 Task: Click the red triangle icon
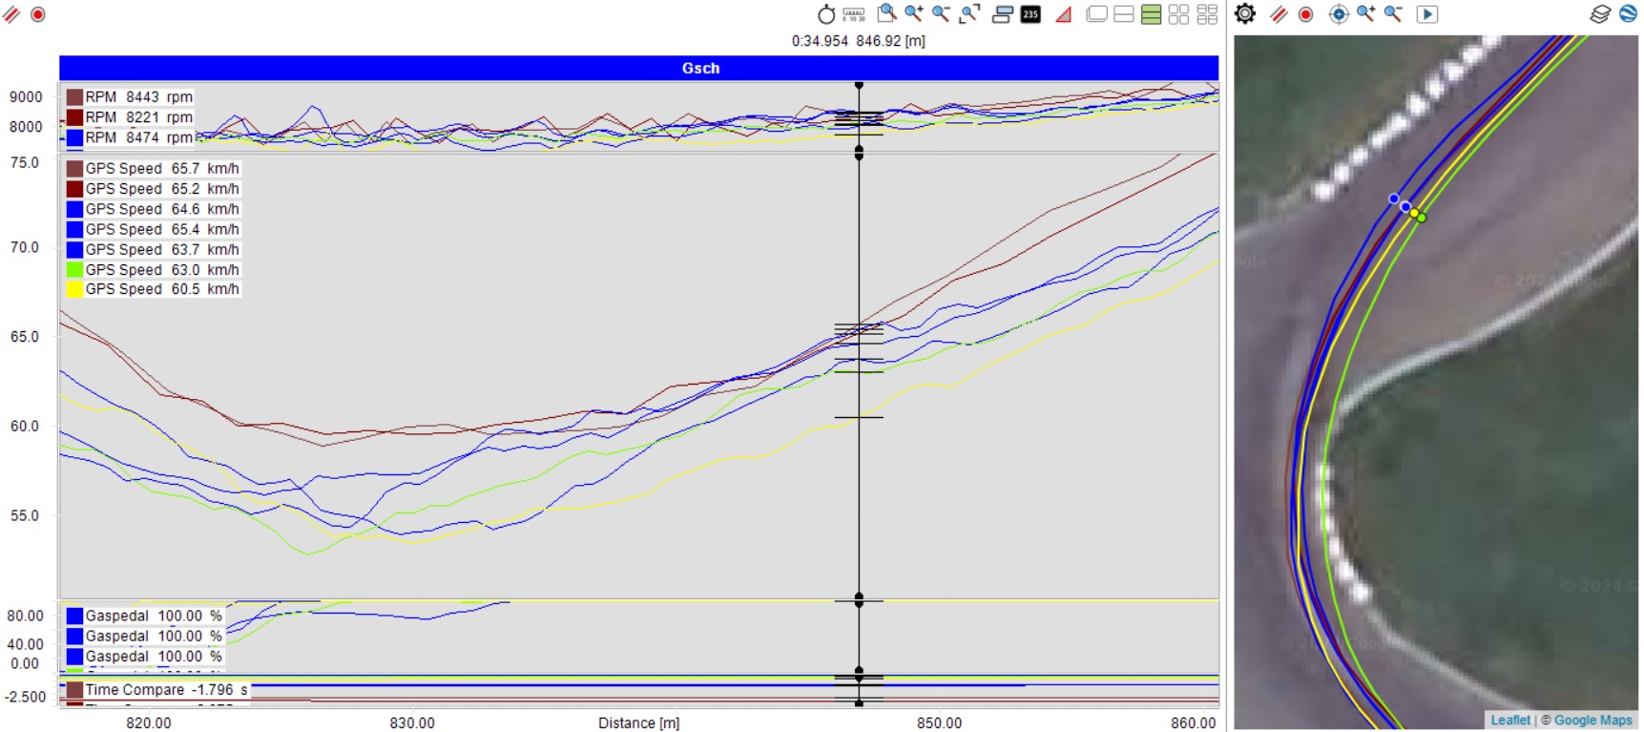click(x=1064, y=14)
